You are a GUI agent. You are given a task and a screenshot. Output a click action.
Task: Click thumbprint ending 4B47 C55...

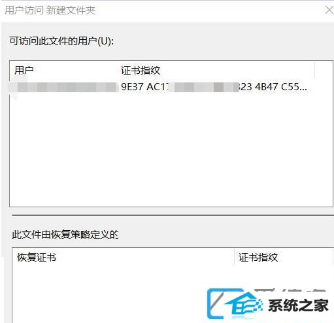pyautogui.click(x=280, y=87)
